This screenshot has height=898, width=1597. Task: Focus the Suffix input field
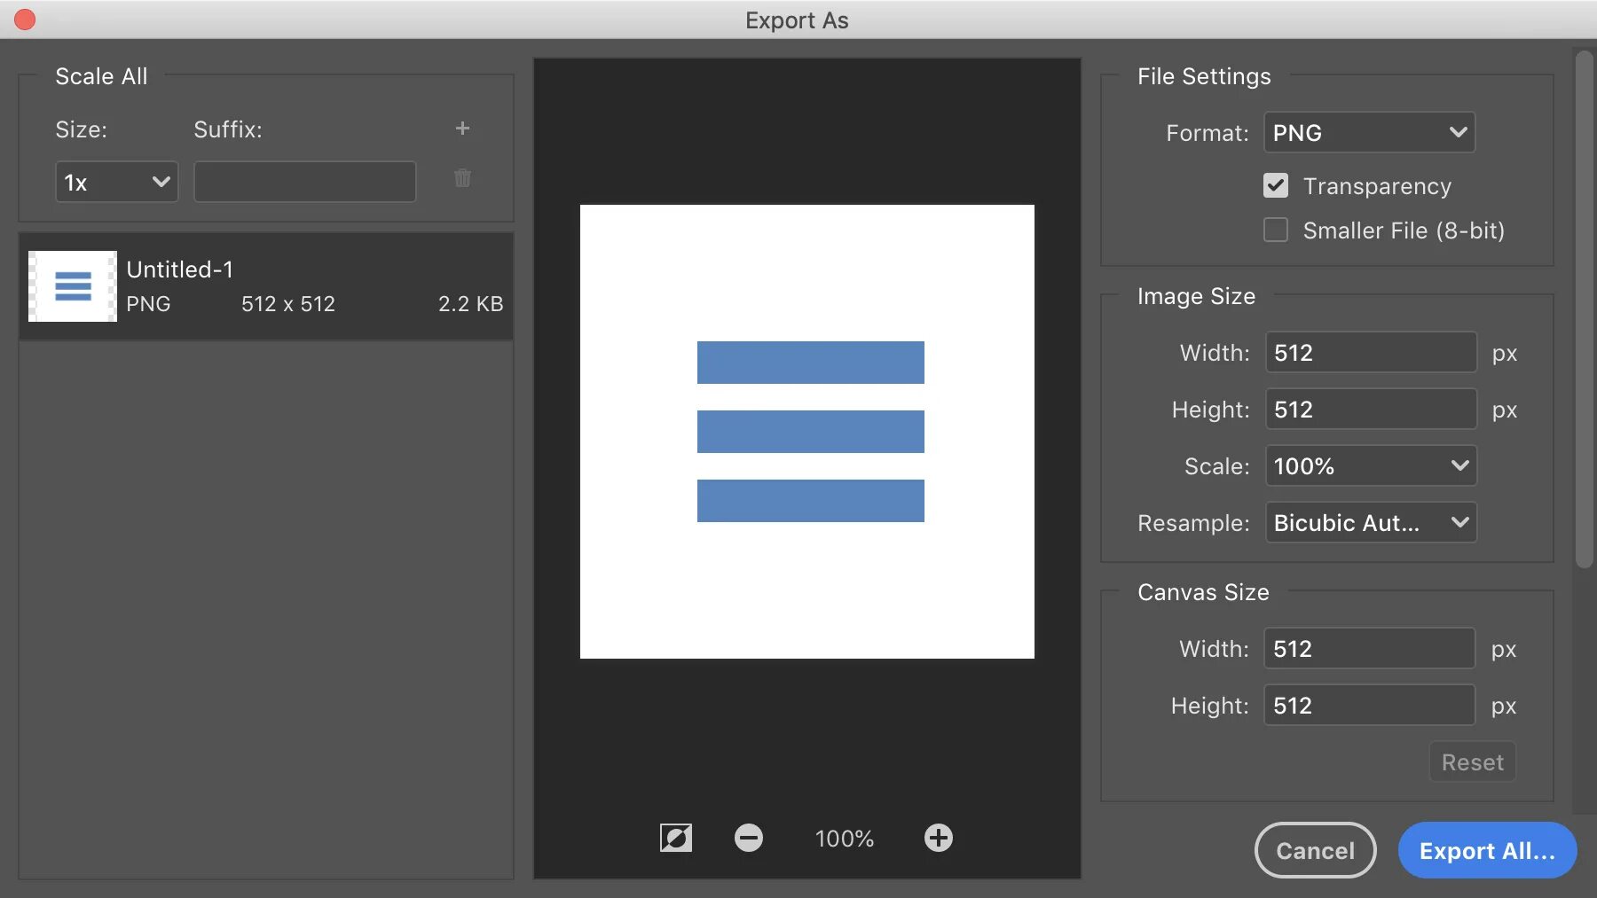(x=305, y=182)
